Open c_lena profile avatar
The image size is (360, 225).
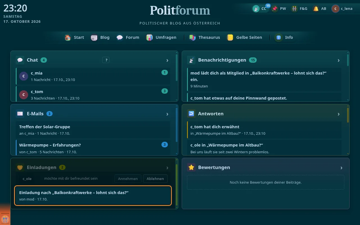pyautogui.click(x=335, y=9)
